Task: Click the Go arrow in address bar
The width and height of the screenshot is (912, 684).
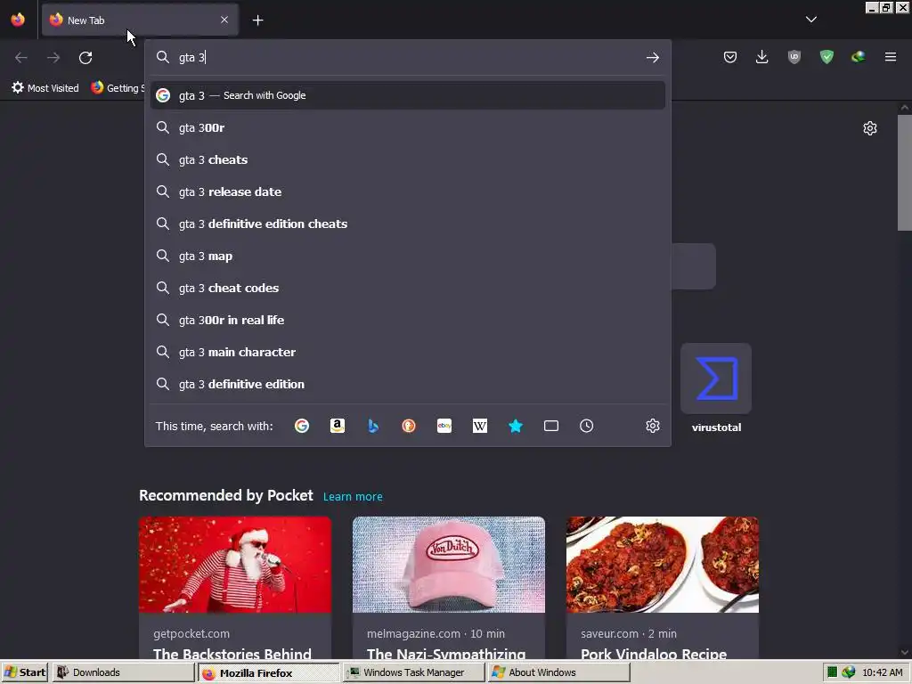Action: point(653,57)
